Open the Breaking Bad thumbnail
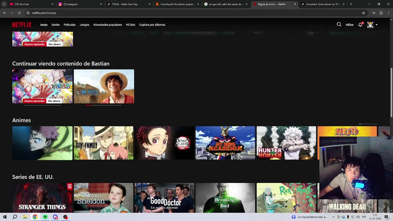 pos(225,198)
